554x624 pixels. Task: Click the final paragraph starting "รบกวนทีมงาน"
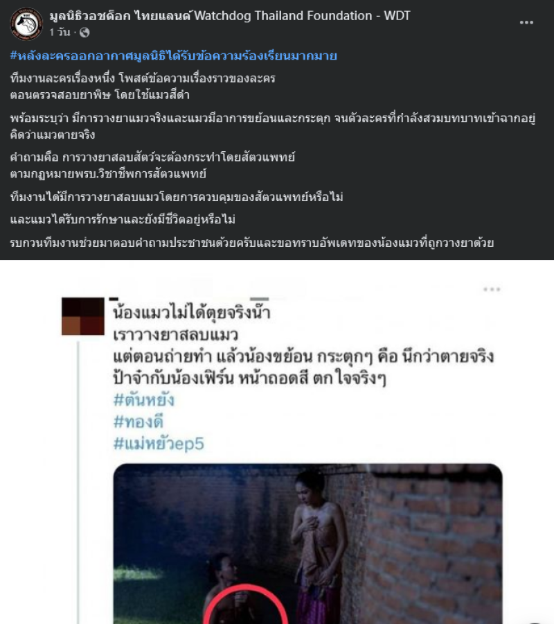[x=252, y=243]
